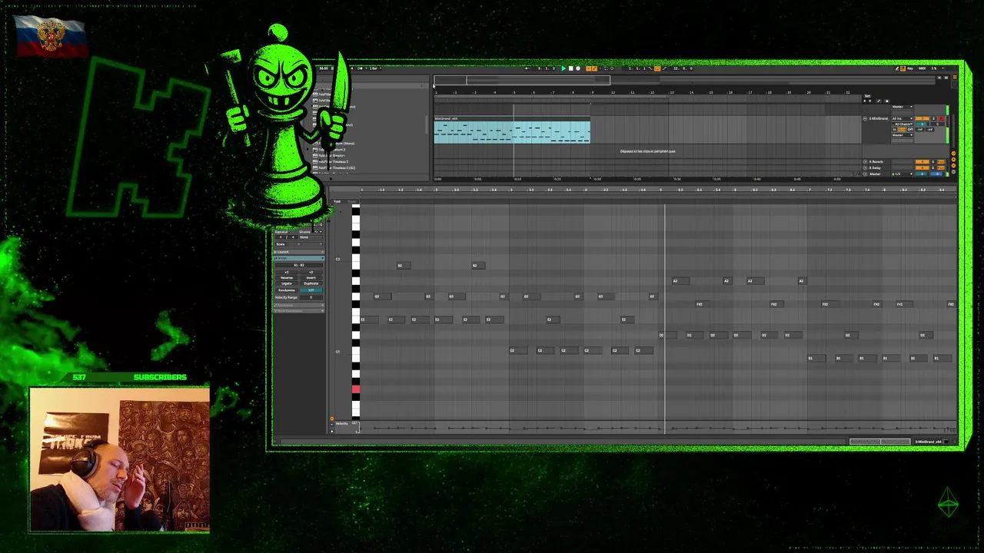Enable Scale highlighting above piano keys
The height and width of the screenshot is (553, 984).
pos(351,201)
